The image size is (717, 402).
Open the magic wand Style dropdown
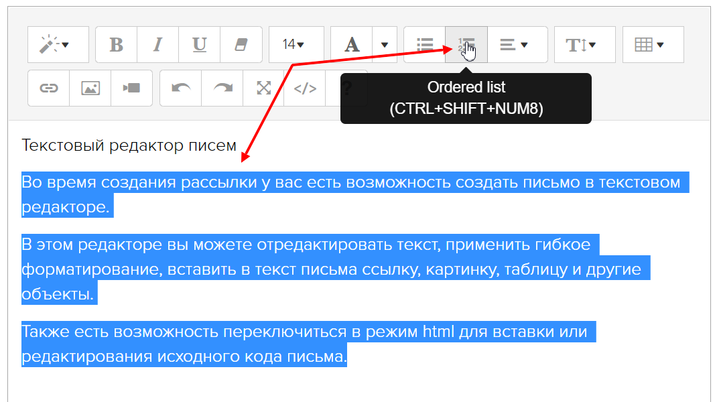(58, 45)
